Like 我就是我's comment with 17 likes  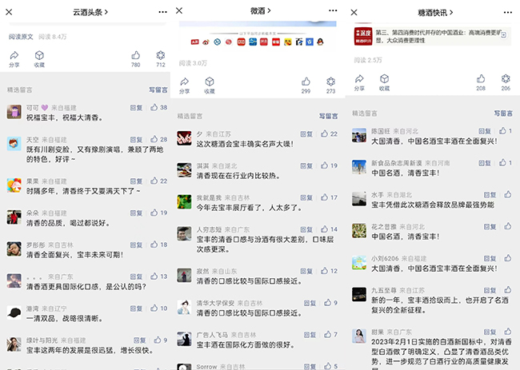pyautogui.click(x=329, y=197)
